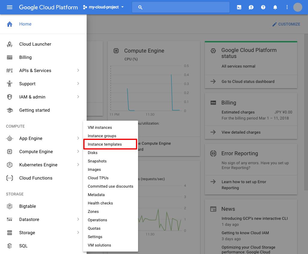Click the Support person icon
This screenshot has height=254, width=308.
pyautogui.click(x=10, y=84)
